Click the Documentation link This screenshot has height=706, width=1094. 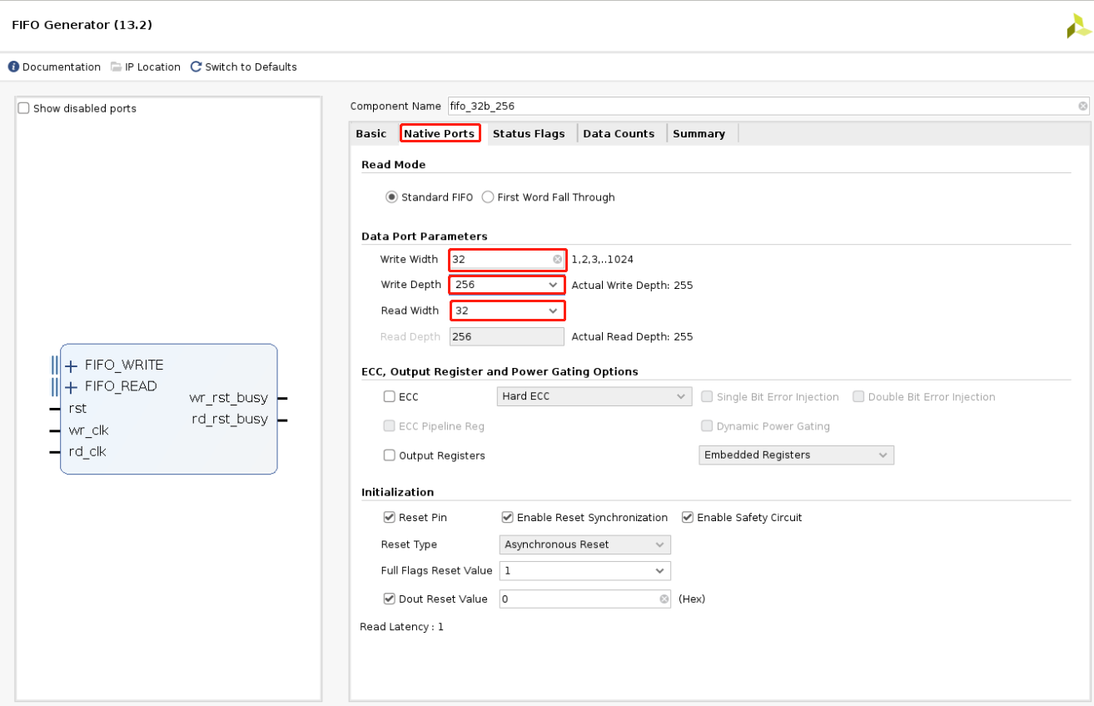click(61, 67)
